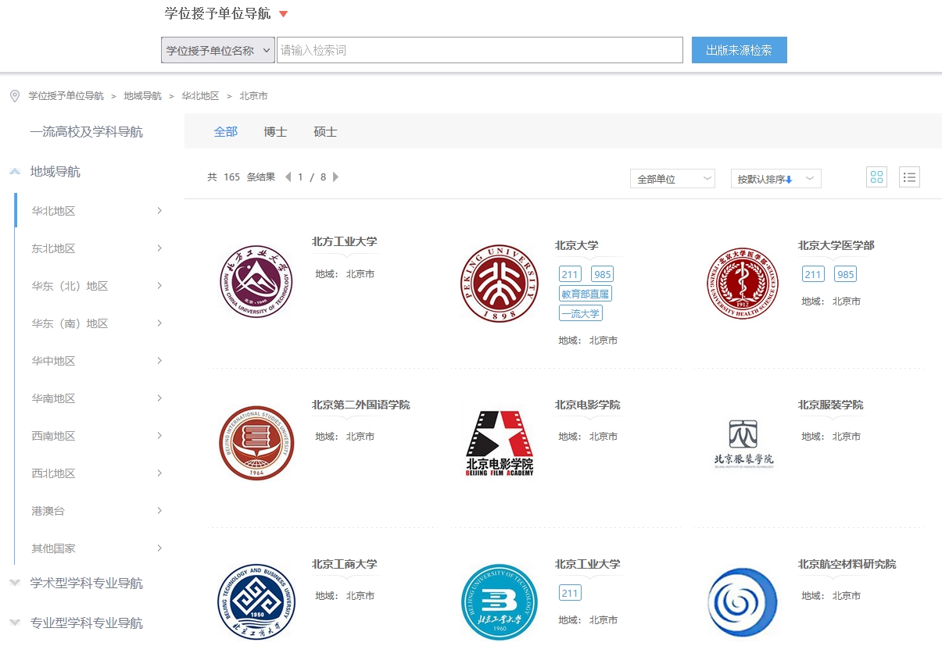The image size is (942, 646).
Task: Expand the 学术型学科专业导航 section
Action: [15, 583]
